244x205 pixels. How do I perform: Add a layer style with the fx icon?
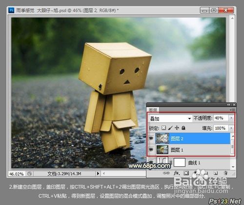pyautogui.click(x=176, y=173)
